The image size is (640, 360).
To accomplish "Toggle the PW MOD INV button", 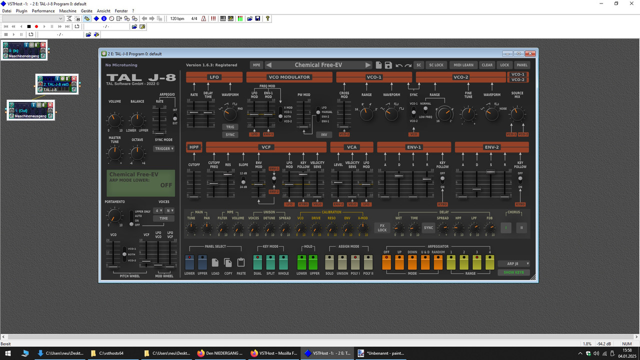I will 323,135.
